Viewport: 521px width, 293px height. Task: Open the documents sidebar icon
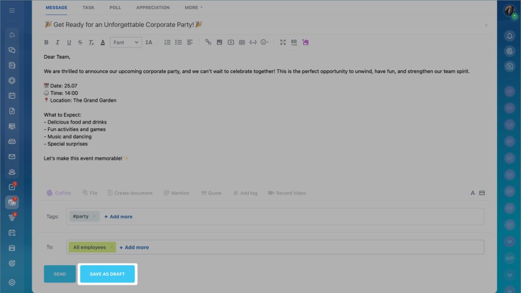(x=12, y=111)
